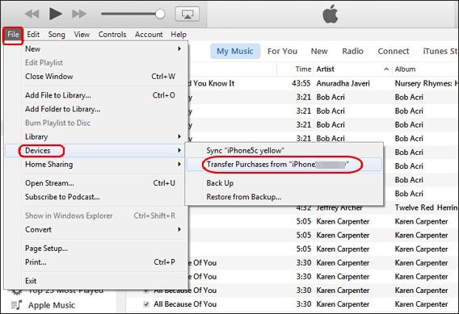Toggle the Artist column sort arrow
The image size is (459, 314).
(386, 69)
